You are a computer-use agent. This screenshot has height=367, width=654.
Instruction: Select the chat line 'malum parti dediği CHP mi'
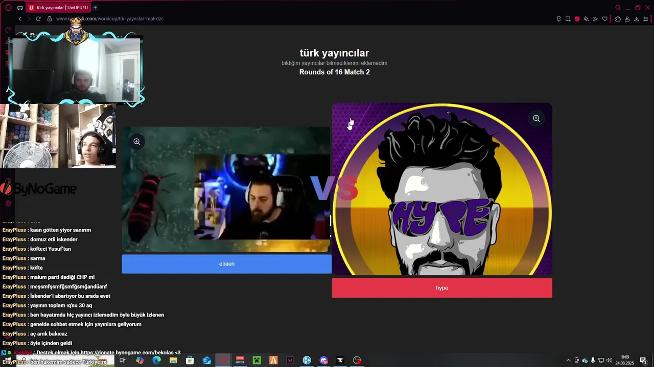pos(62,277)
